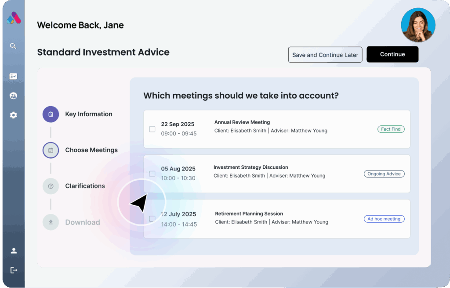Check the Retirement Planning Session checkbox
Viewport: 450px width, 288px height.
click(x=152, y=219)
